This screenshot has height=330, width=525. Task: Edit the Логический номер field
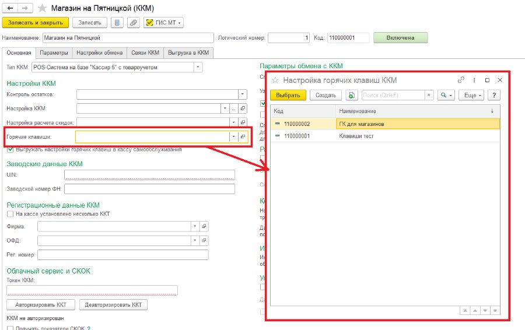tap(289, 38)
